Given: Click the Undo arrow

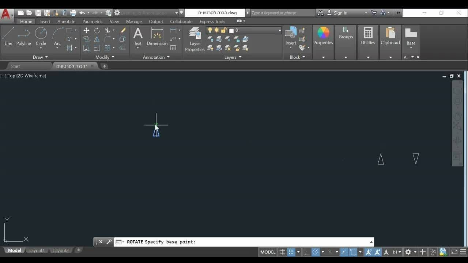Looking at the screenshot, I should pos(82,13).
